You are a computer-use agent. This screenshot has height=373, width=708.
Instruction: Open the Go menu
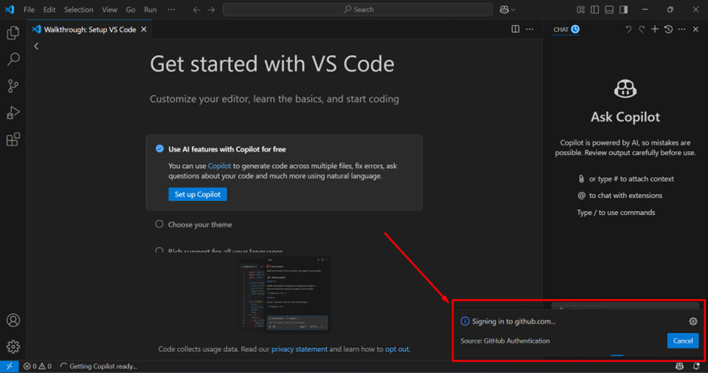(x=130, y=10)
